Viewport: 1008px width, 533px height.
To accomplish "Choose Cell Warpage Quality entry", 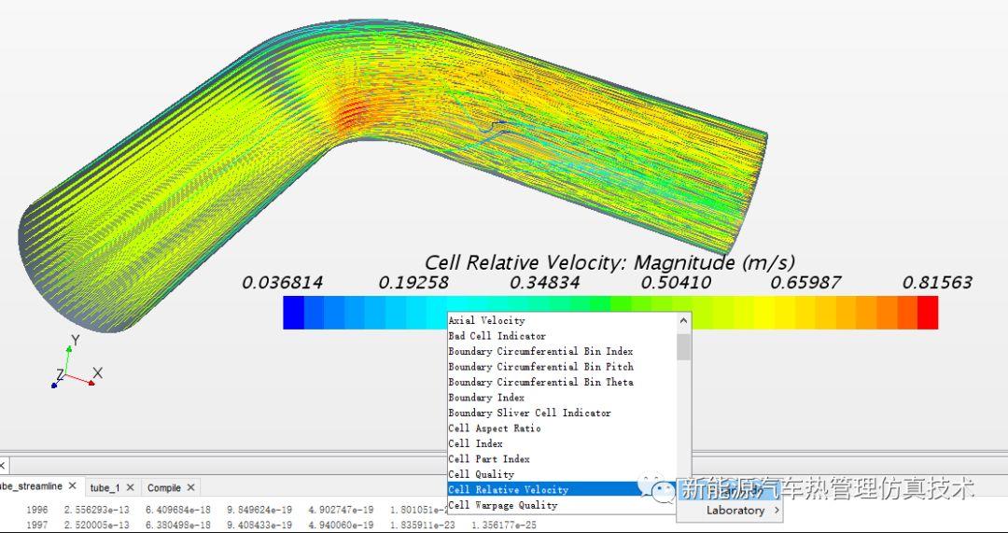I will pyautogui.click(x=562, y=505).
